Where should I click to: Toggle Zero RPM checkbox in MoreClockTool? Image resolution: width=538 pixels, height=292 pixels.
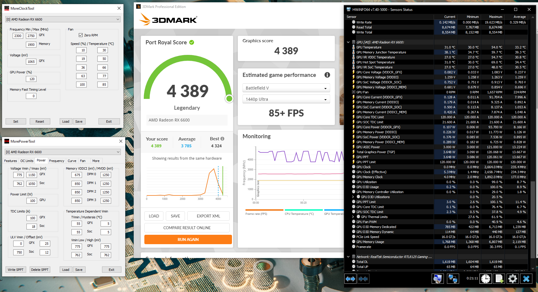pos(81,35)
